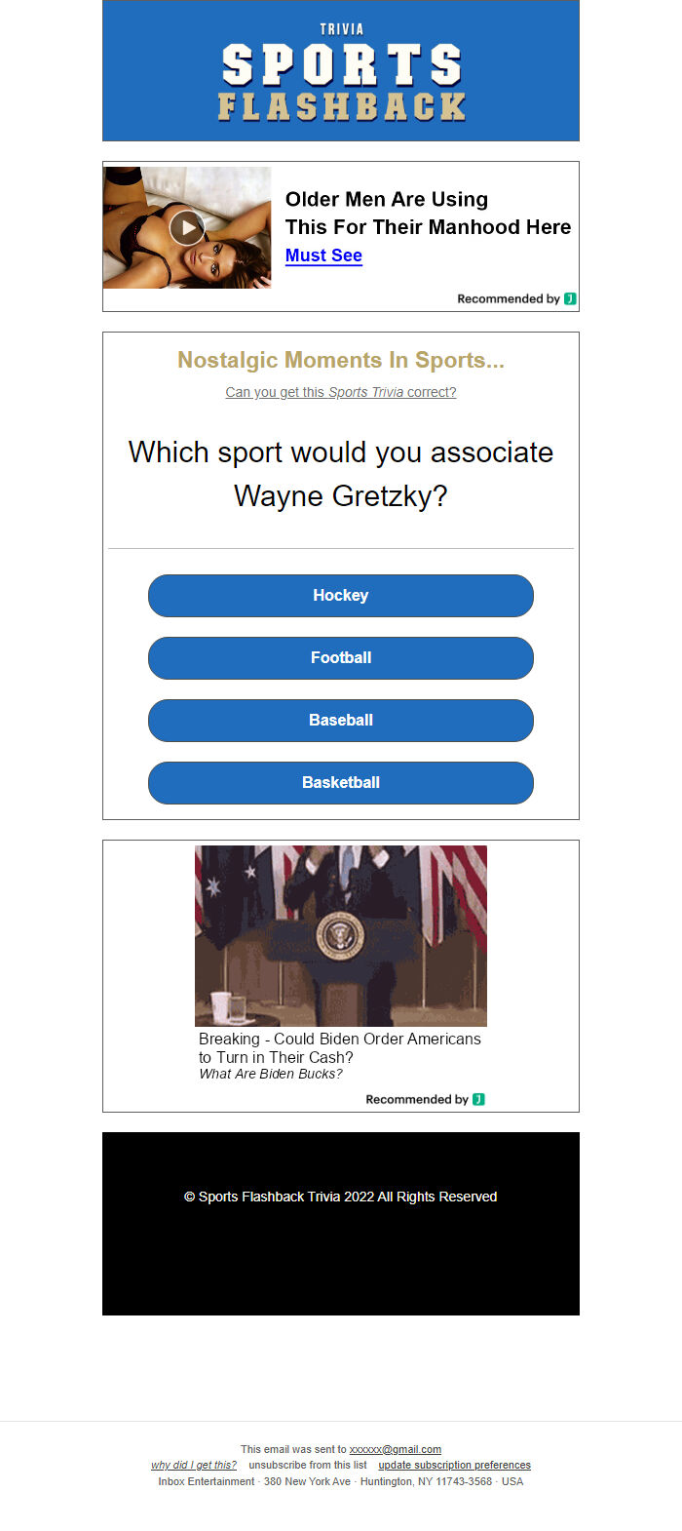Open "update subscription preferences"
This screenshot has height=1531, width=682.
pyautogui.click(x=454, y=1465)
